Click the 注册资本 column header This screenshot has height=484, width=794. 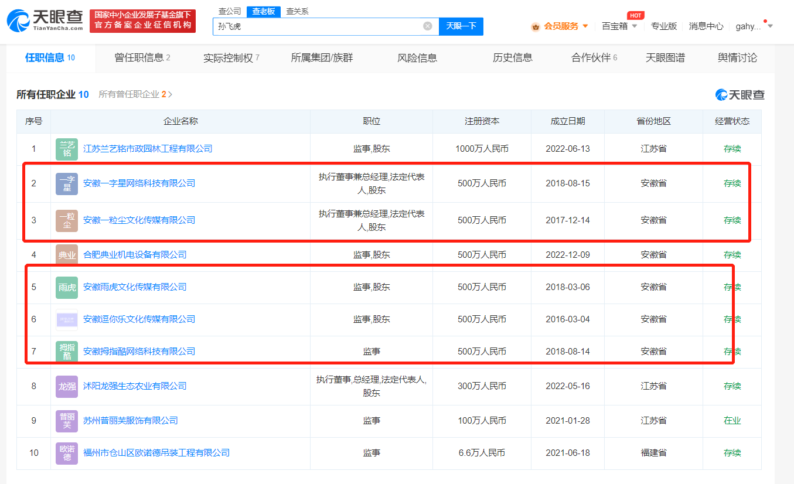click(x=482, y=121)
